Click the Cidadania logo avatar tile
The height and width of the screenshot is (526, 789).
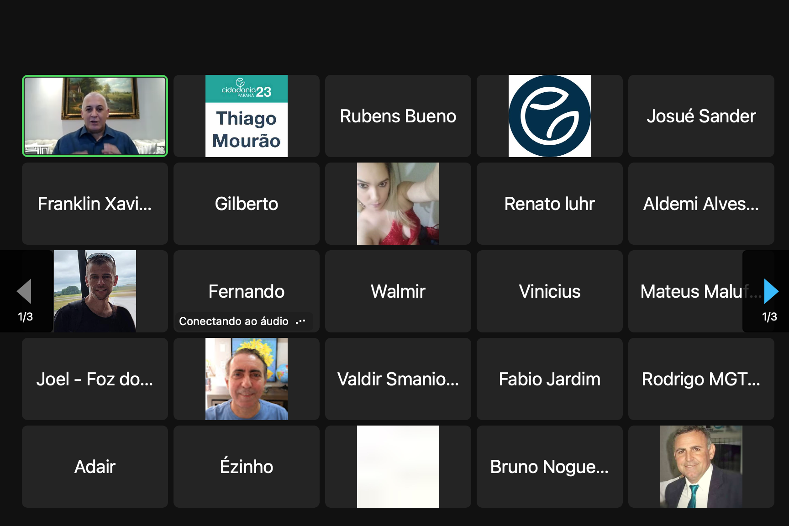pyautogui.click(x=550, y=116)
